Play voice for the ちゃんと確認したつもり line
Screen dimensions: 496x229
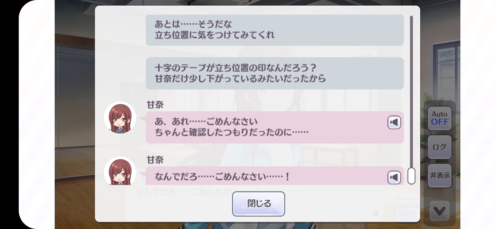pos(394,123)
